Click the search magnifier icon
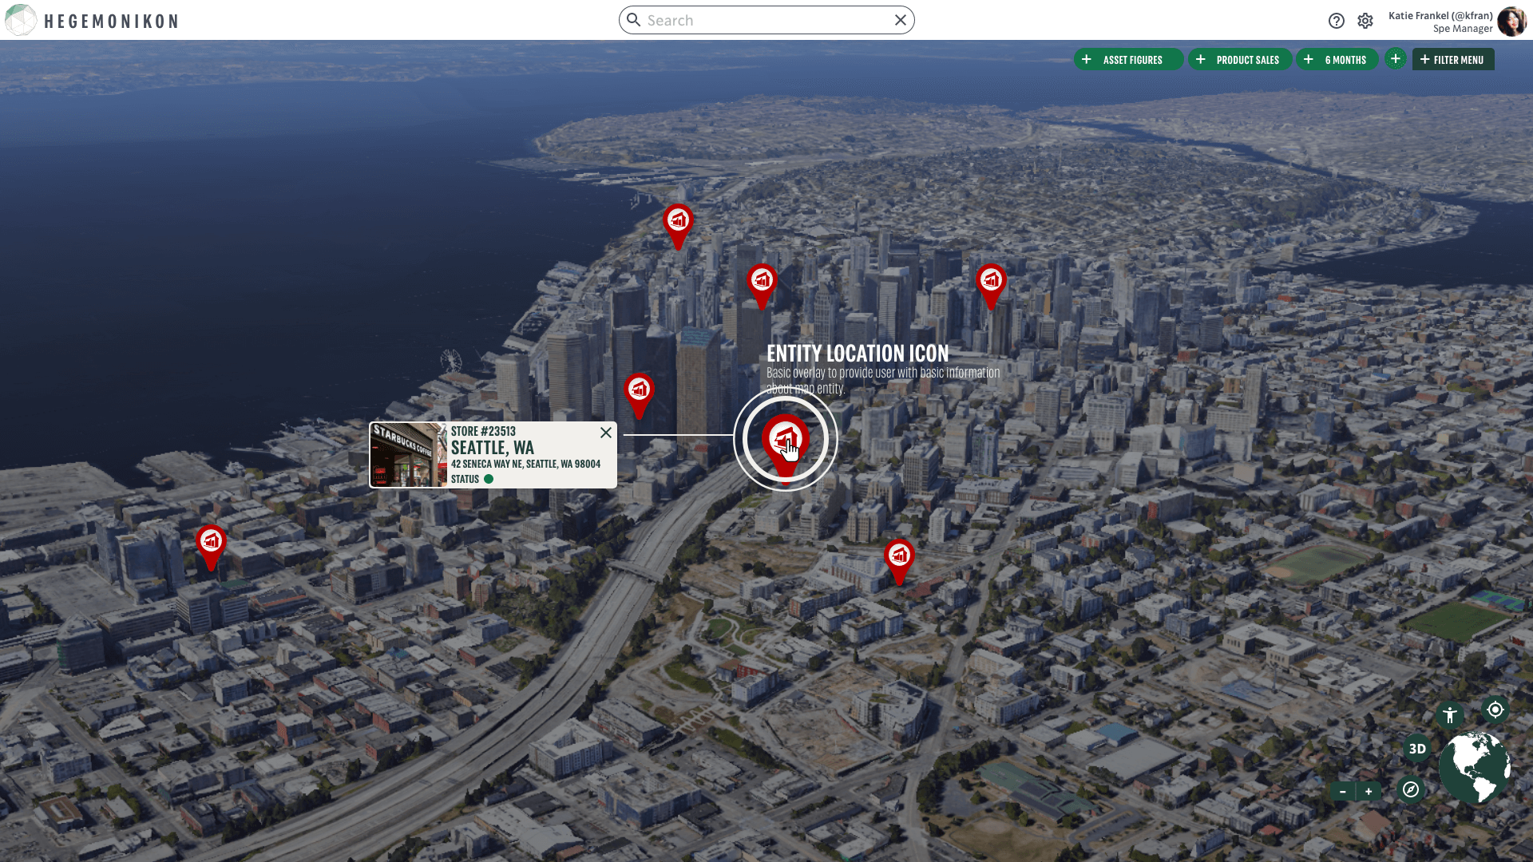The image size is (1533, 862). (x=634, y=20)
